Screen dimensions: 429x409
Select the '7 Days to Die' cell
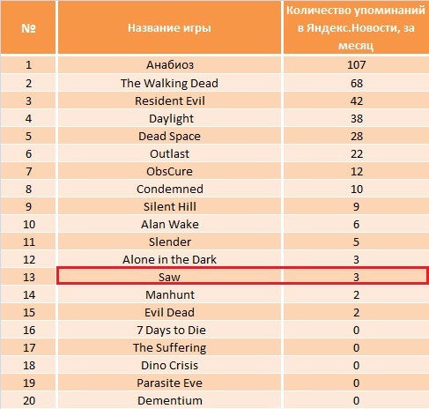click(169, 330)
